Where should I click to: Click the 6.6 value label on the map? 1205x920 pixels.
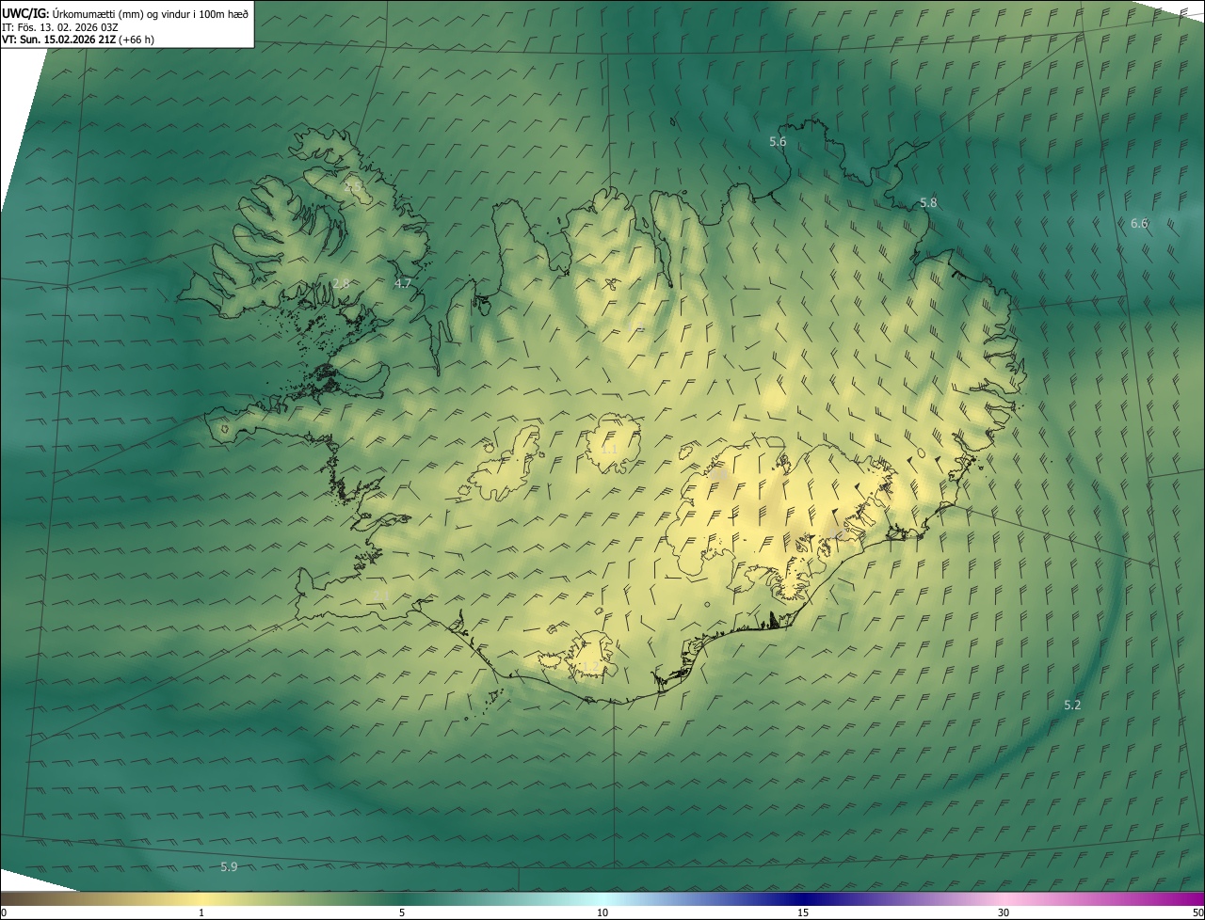1139,224
